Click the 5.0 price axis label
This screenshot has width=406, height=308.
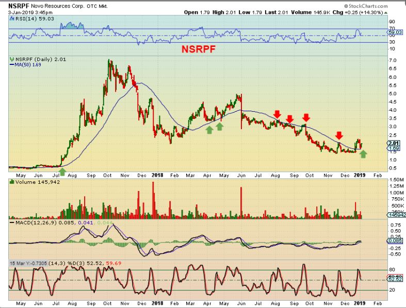(x=393, y=94)
